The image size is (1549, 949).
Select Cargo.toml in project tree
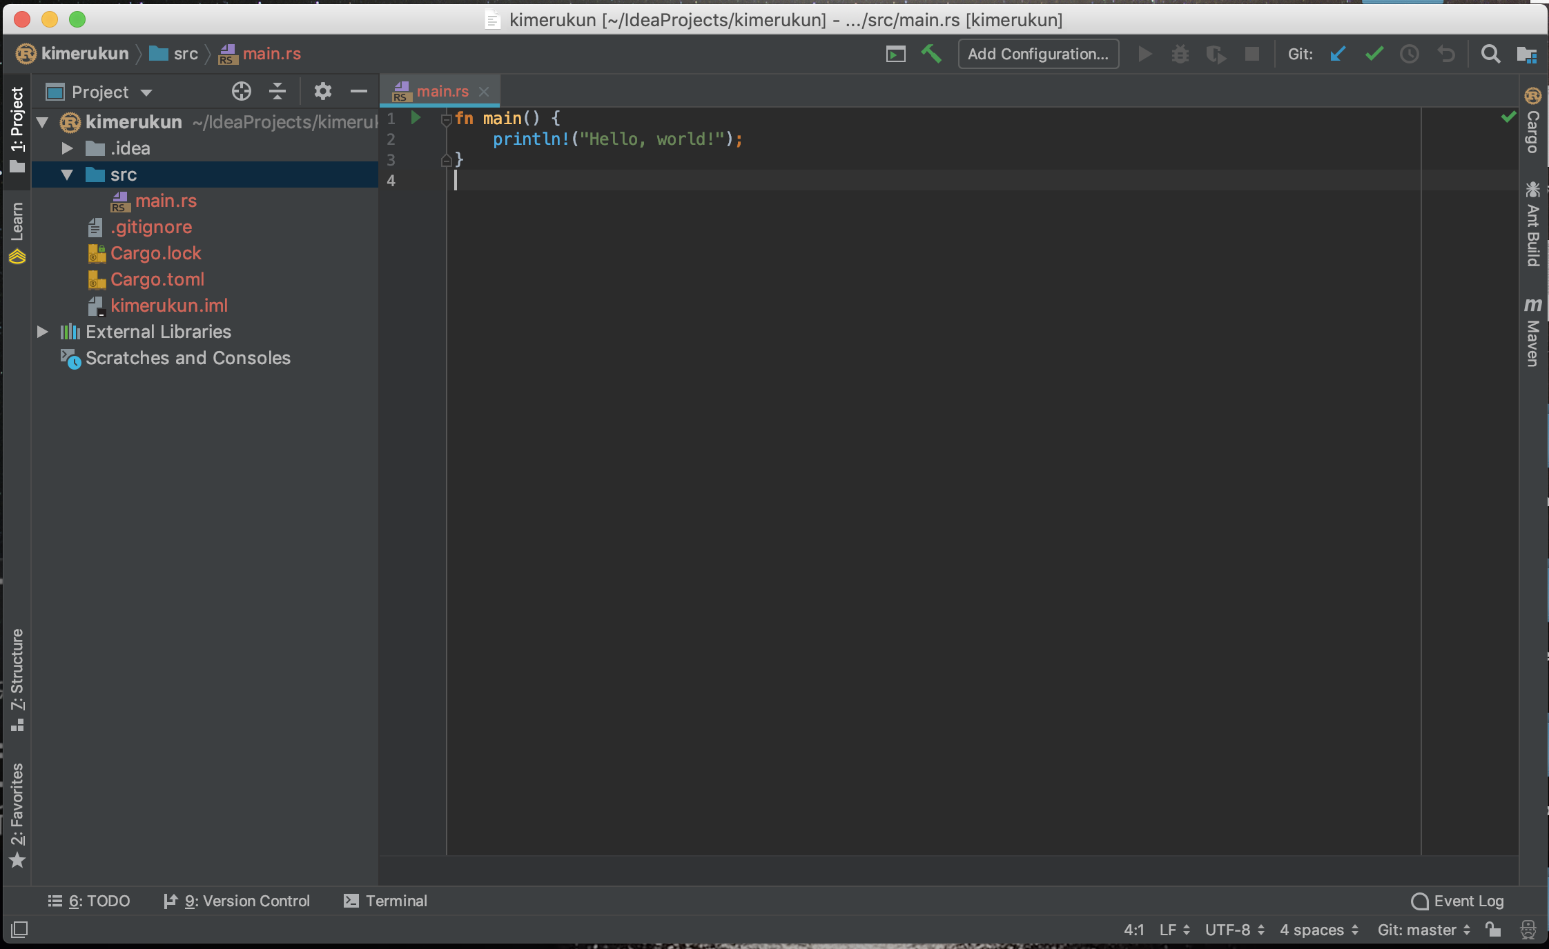click(x=157, y=279)
